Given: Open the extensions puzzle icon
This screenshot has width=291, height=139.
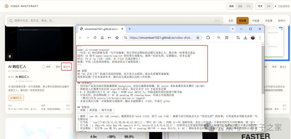Looking at the screenshot, I should pos(208,38).
